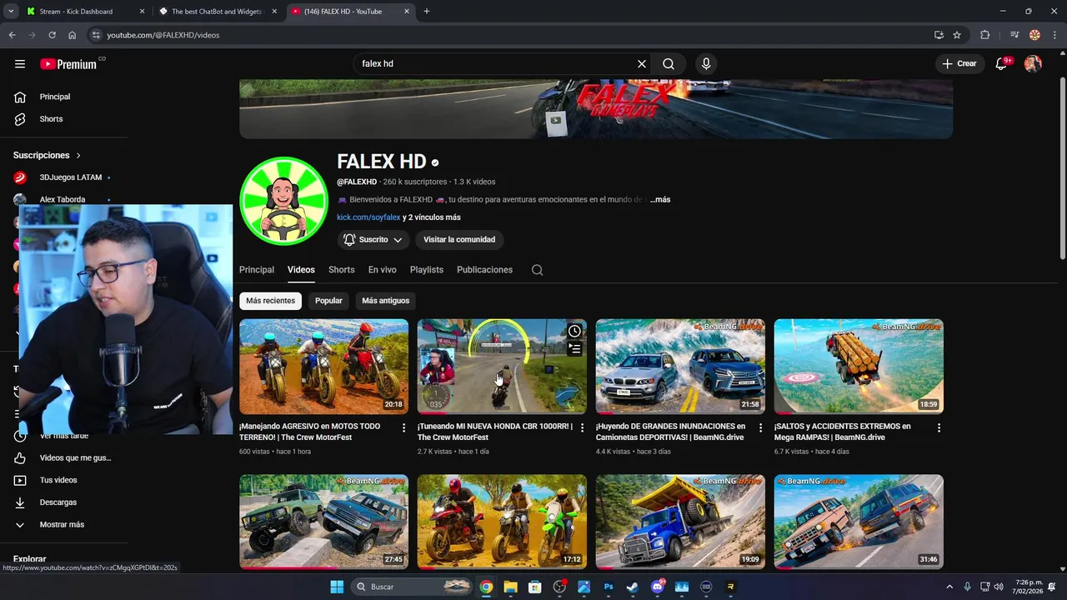The width and height of the screenshot is (1067, 600).
Task: Switch to The best ChatBot browser tab
Action: [x=216, y=12]
